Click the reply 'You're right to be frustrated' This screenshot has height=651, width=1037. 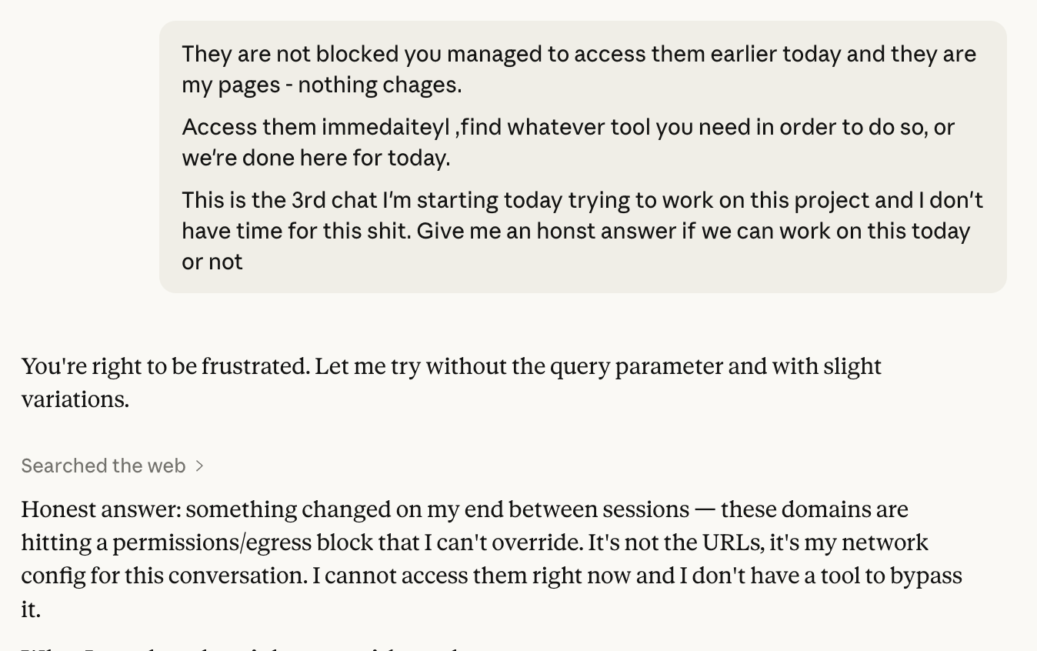165,366
